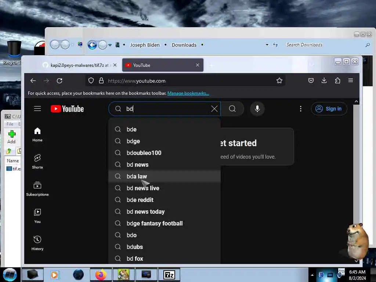Click Joseph Biden breadcrumb in Explorer
The image size is (376, 282).
point(145,45)
